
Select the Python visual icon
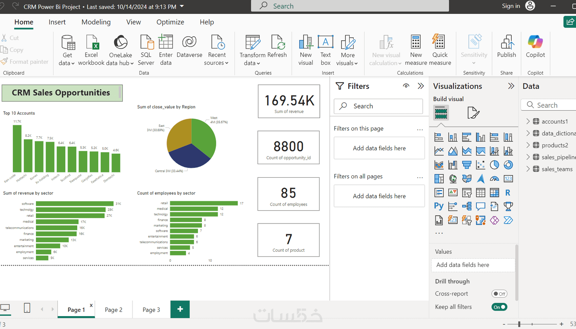tap(438, 206)
